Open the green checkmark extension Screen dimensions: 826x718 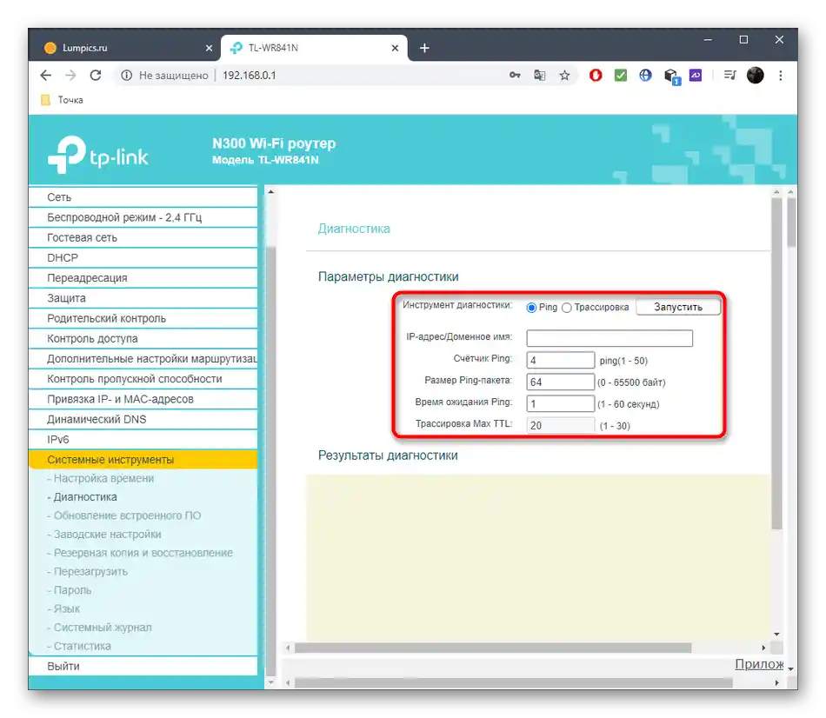[x=621, y=76]
